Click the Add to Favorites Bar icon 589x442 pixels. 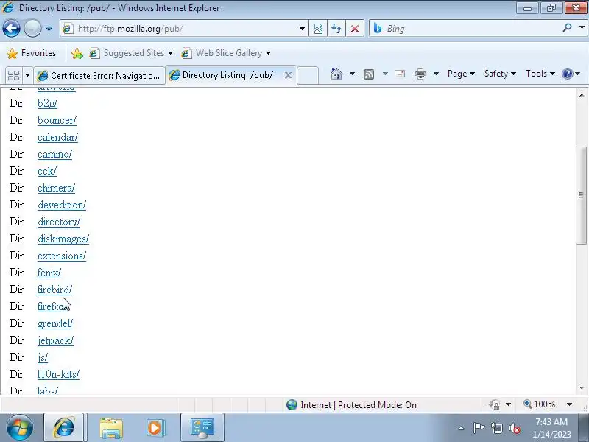(x=77, y=53)
